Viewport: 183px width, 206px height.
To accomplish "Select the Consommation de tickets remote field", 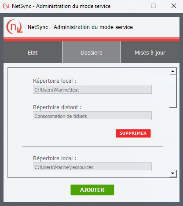I will [x=92, y=116].
